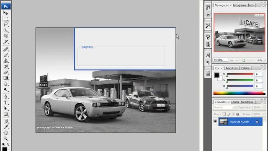Close the Cor tab

coord(222,68)
